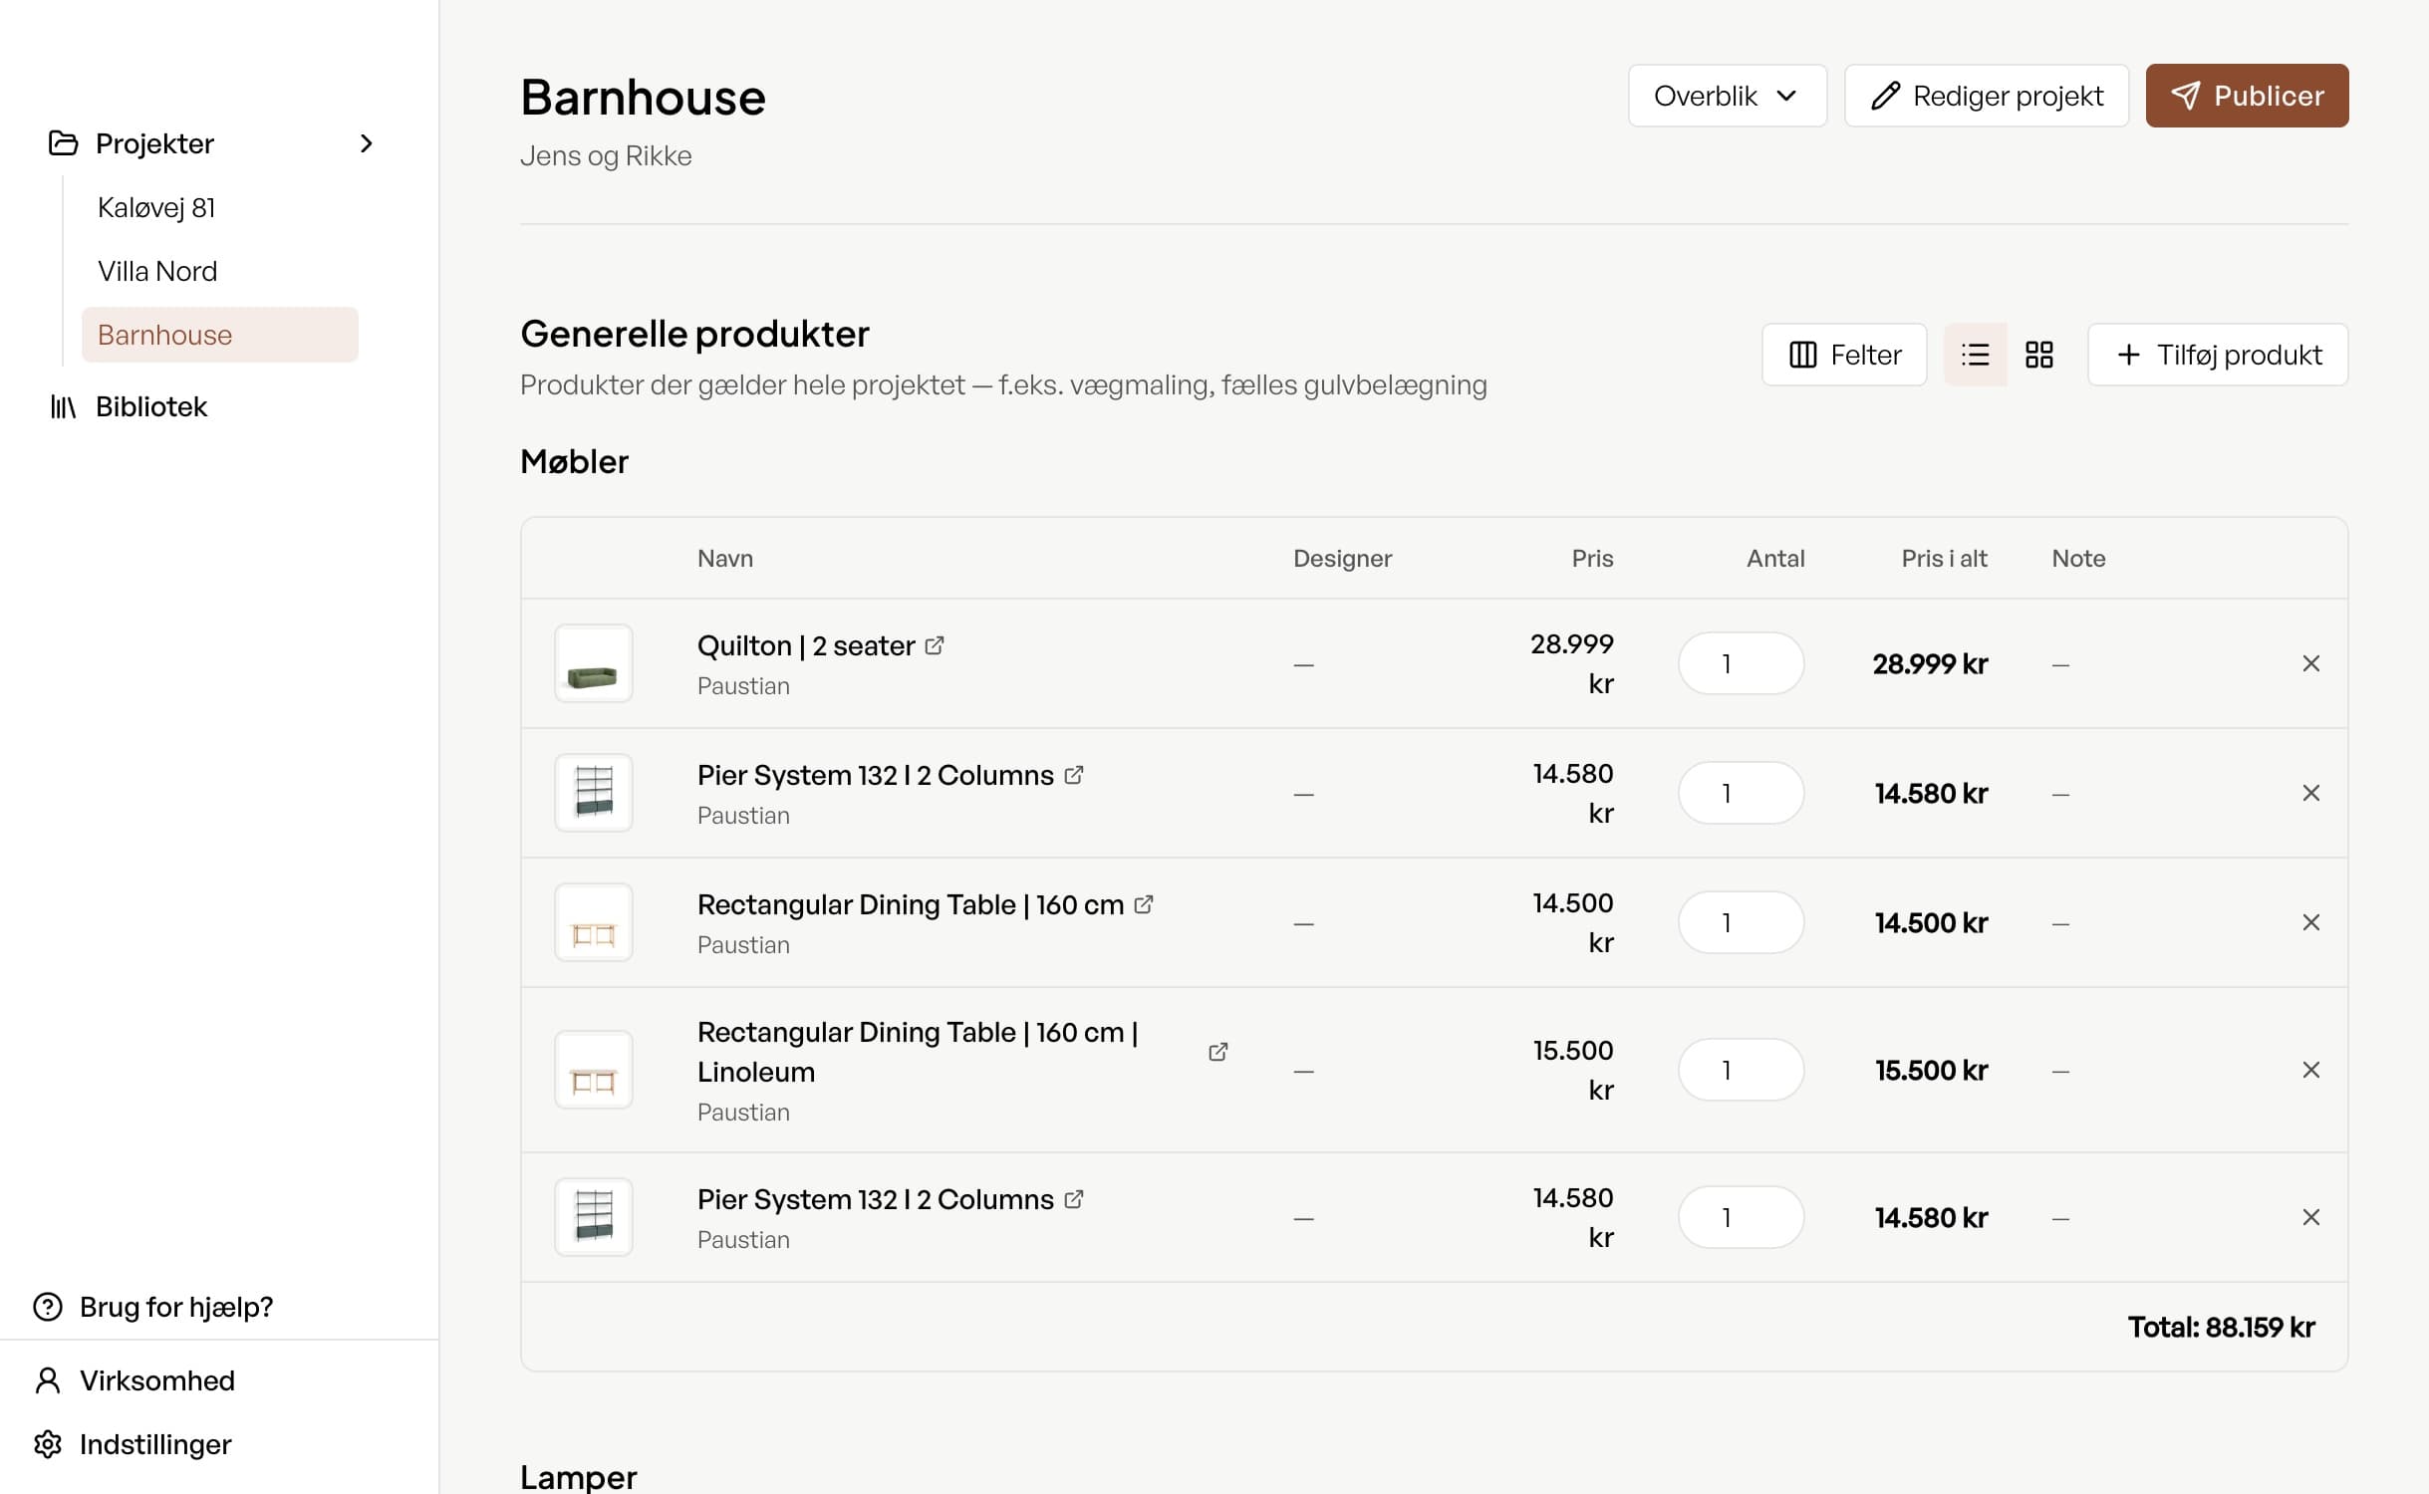This screenshot has width=2429, height=1494.
Task: Open external link for Quilton 2 seater
Action: coord(934,645)
